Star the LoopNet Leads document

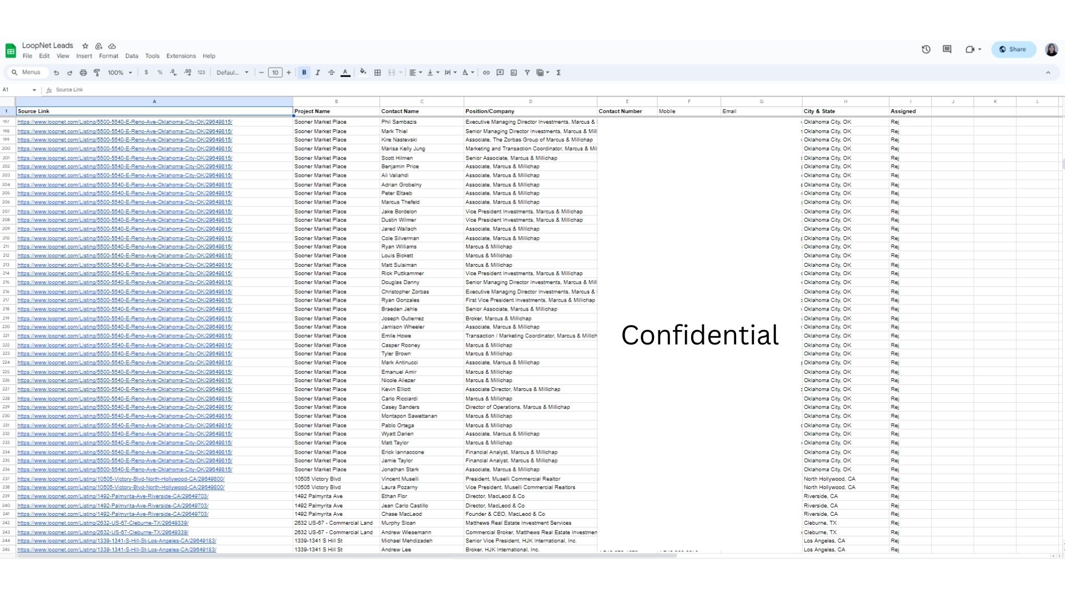85,46
